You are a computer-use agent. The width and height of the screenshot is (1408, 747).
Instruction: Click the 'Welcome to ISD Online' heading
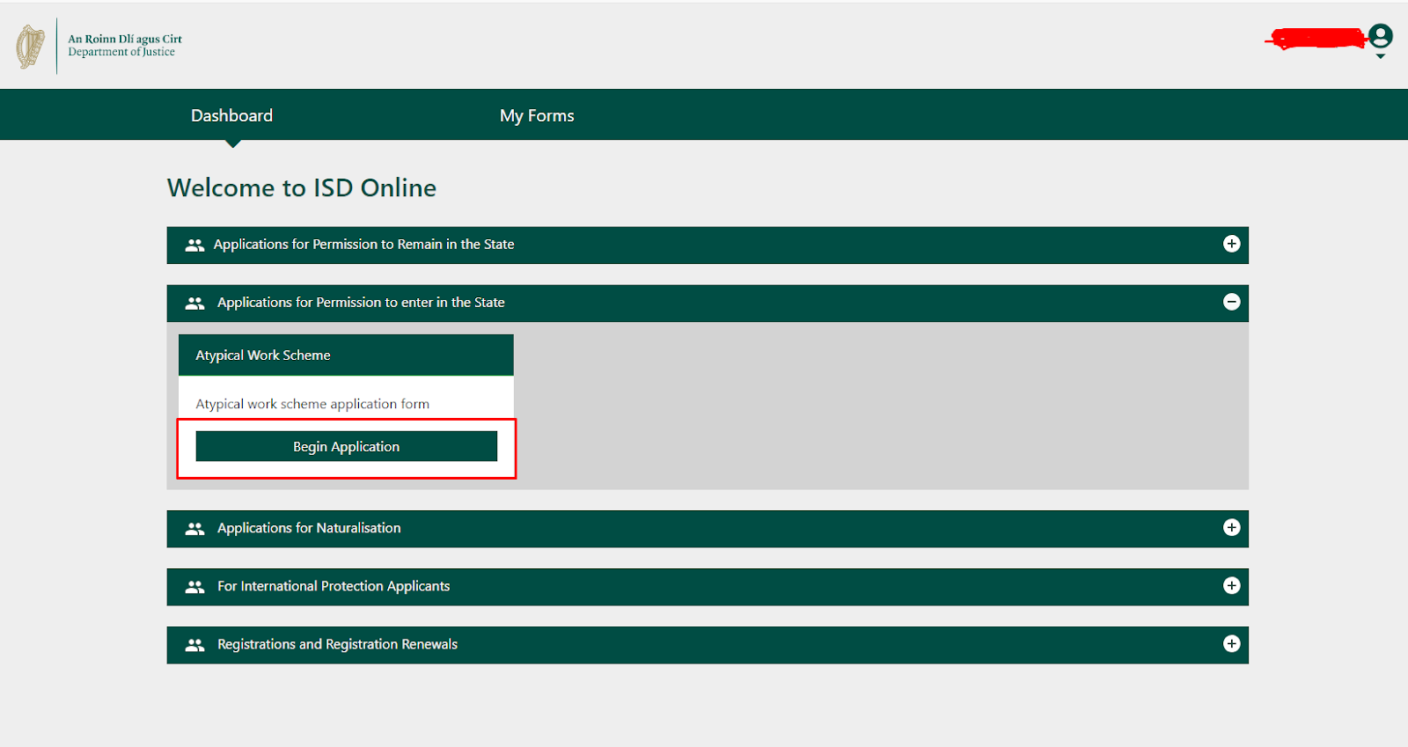coord(302,187)
